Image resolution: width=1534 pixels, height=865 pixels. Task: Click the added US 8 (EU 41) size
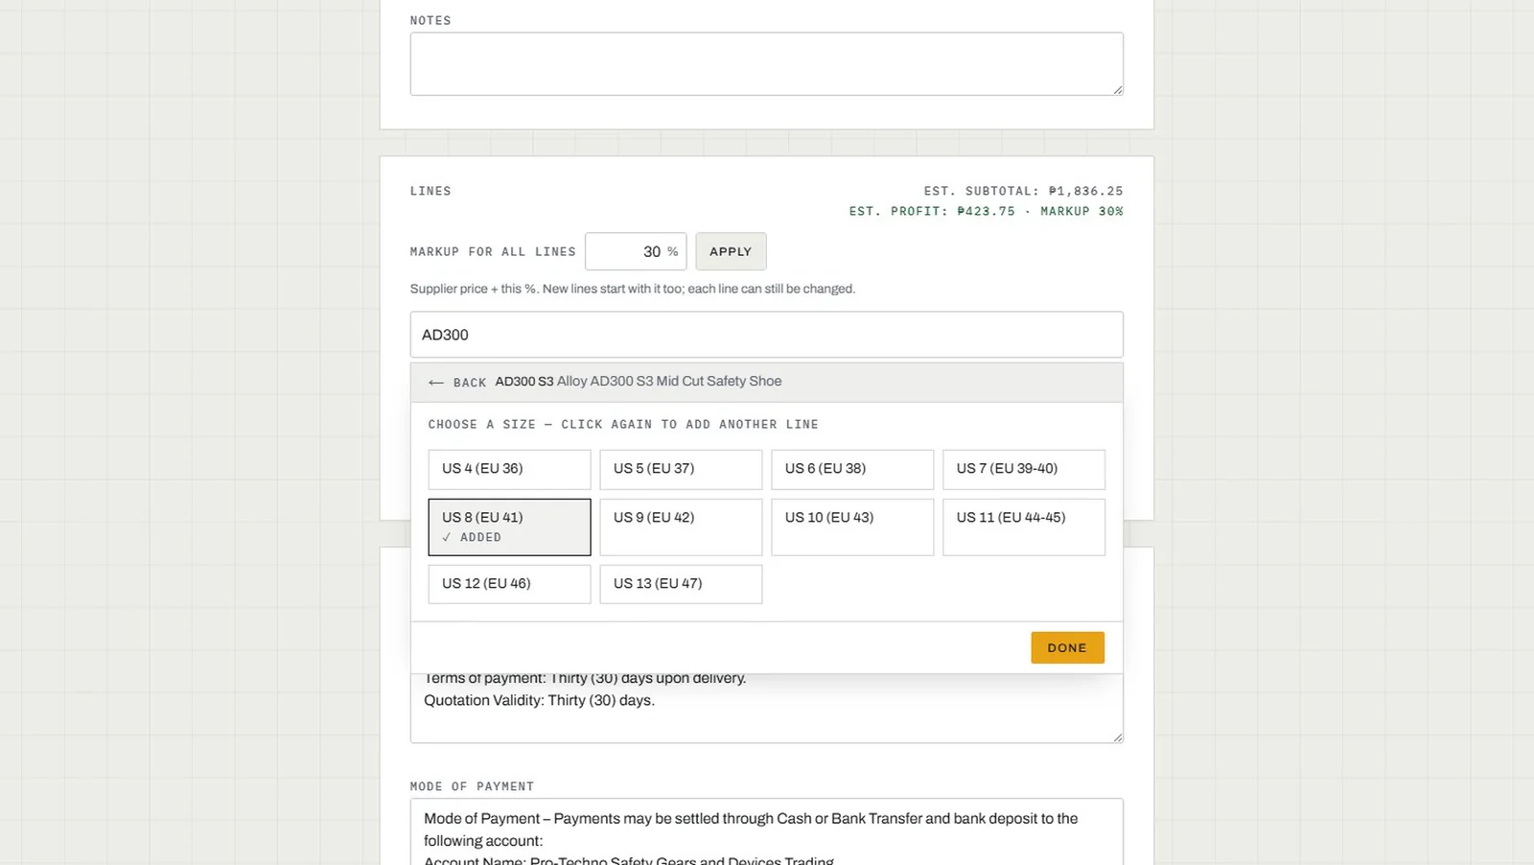509,526
